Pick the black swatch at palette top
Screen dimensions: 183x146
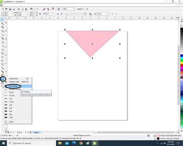[x=181, y=29]
